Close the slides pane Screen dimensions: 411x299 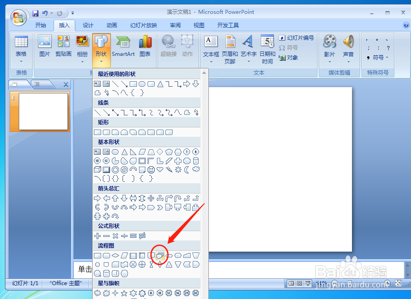(66, 84)
